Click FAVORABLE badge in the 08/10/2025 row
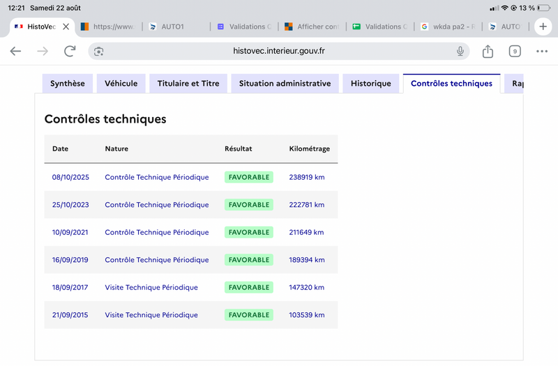This screenshot has width=558, height=366. pos(249,177)
